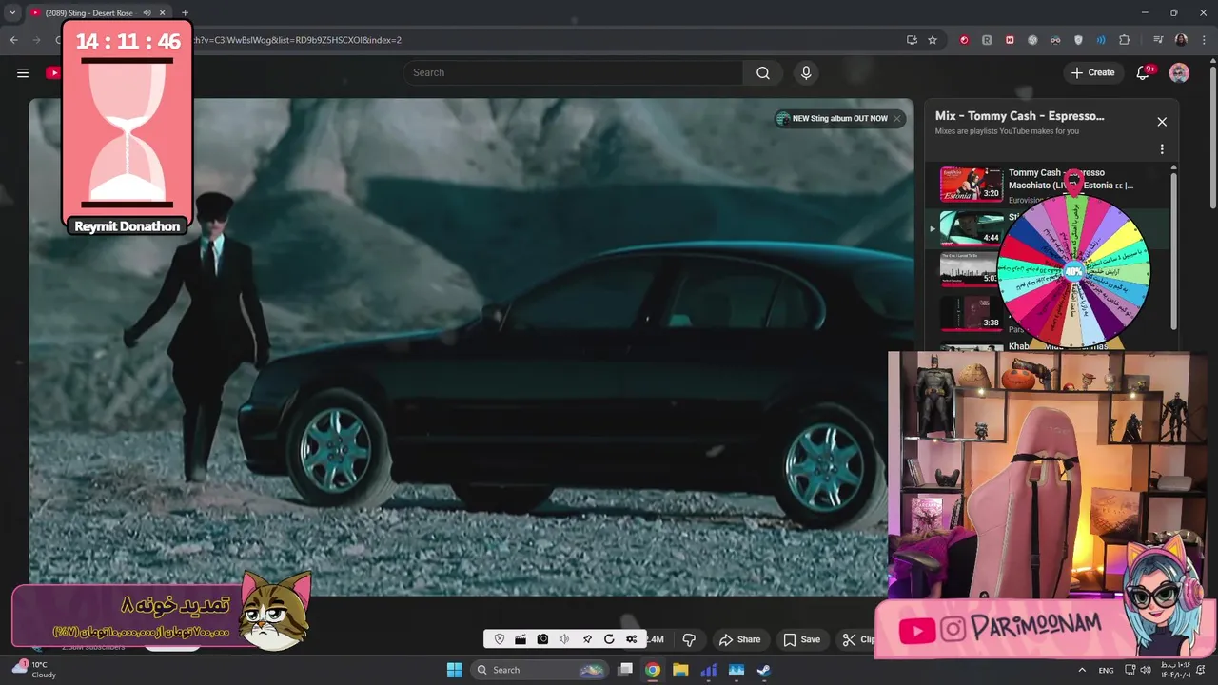Open the shield browser extension

pos(1078,40)
